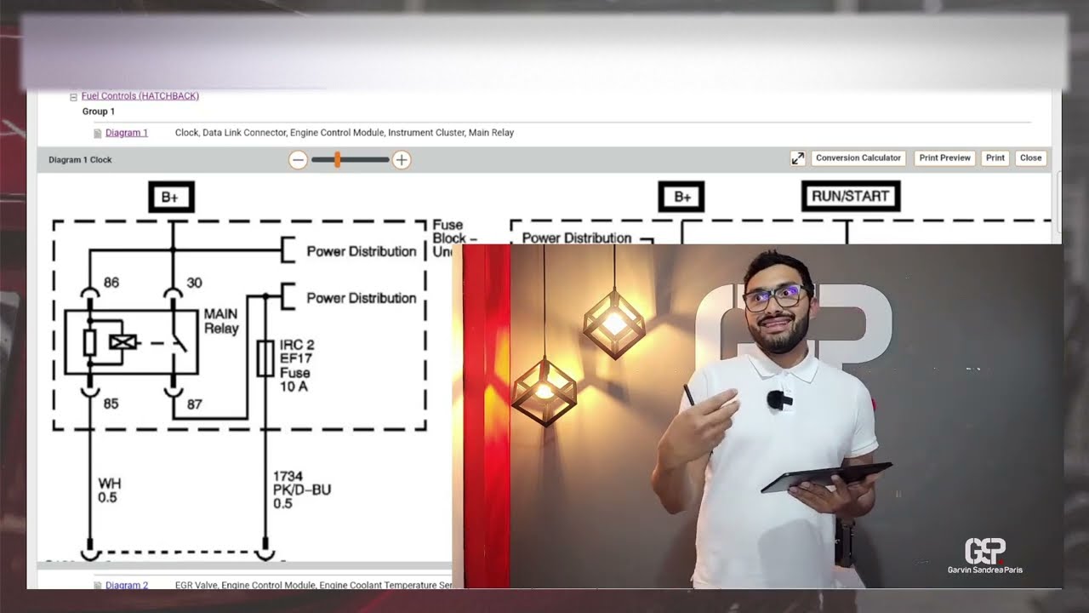Click relay terminal label 87
This screenshot has height=613, width=1089.
click(x=194, y=404)
